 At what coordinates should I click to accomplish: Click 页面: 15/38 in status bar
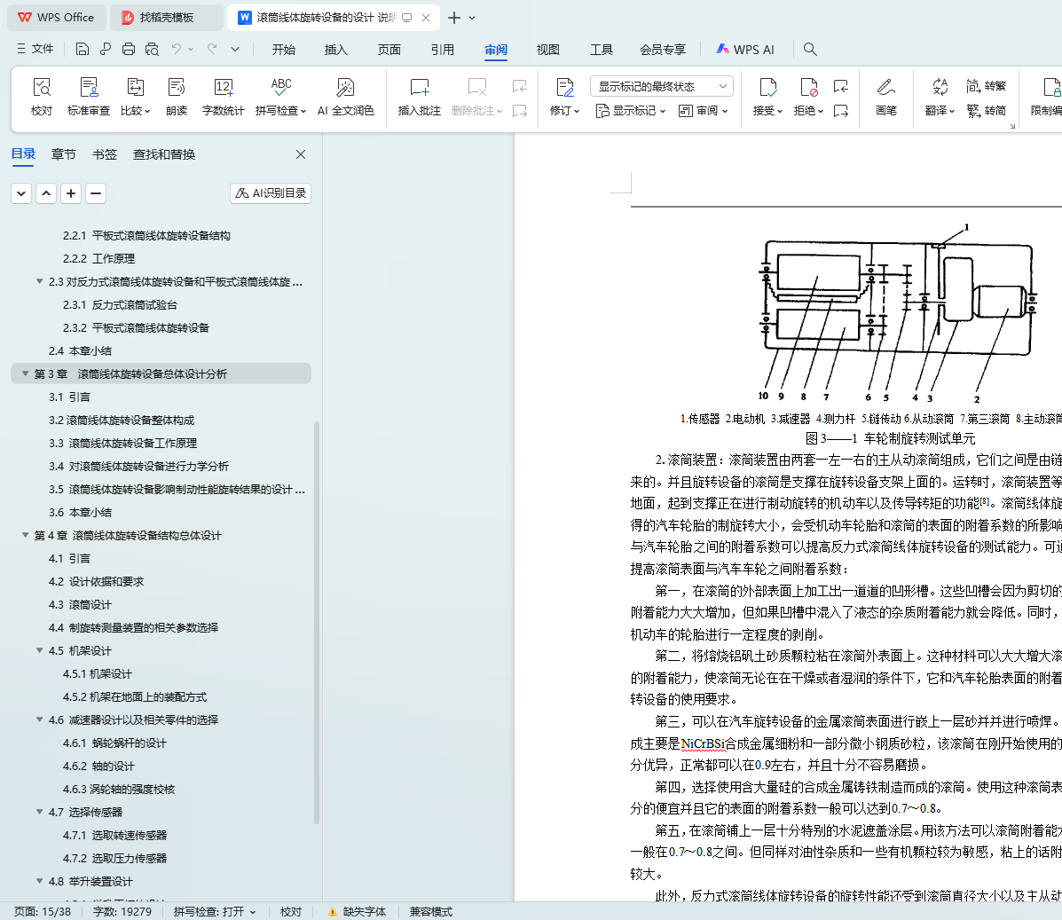coord(43,911)
